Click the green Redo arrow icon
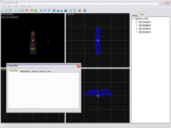This screenshot has height=128, width=171. (x=36, y=11)
